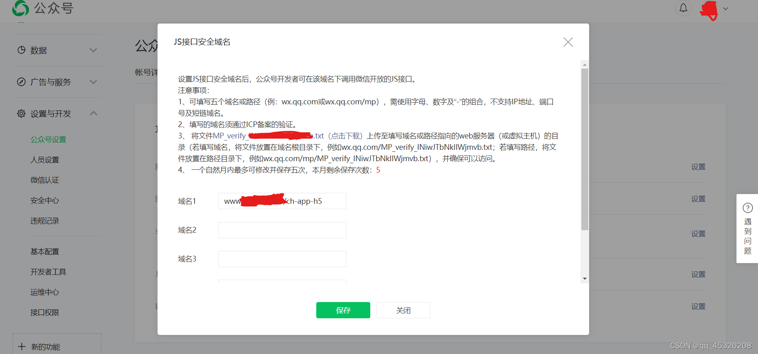The height and width of the screenshot is (354, 758).
Task: Save the domain settings with 保存
Action: coord(343,310)
